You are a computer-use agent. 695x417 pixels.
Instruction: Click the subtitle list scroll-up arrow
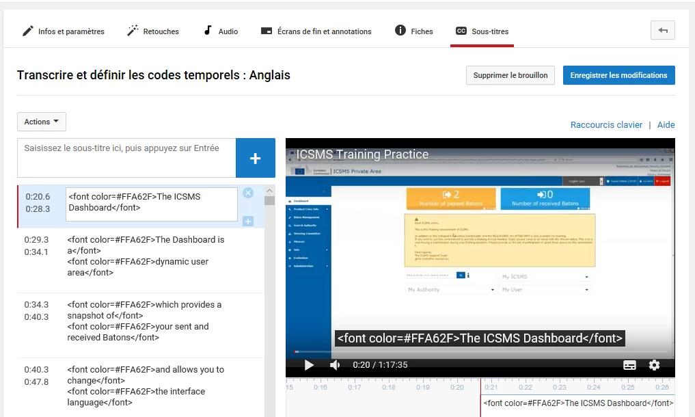[x=269, y=191]
